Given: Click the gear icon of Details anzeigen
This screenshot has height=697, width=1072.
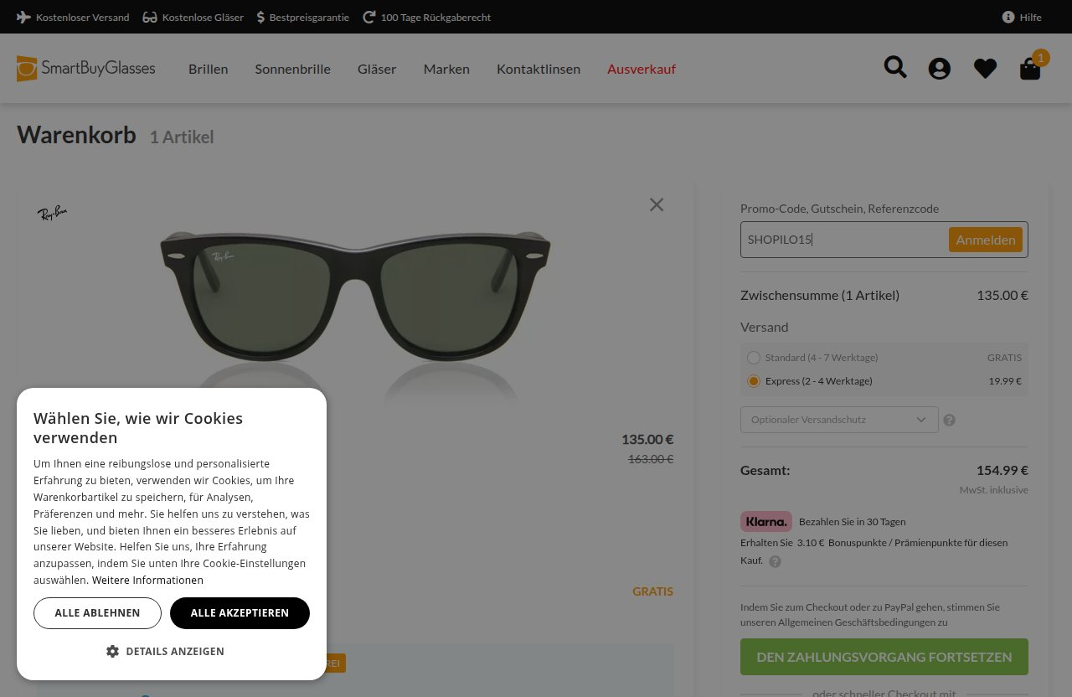Looking at the screenshot, I should 112,651.
